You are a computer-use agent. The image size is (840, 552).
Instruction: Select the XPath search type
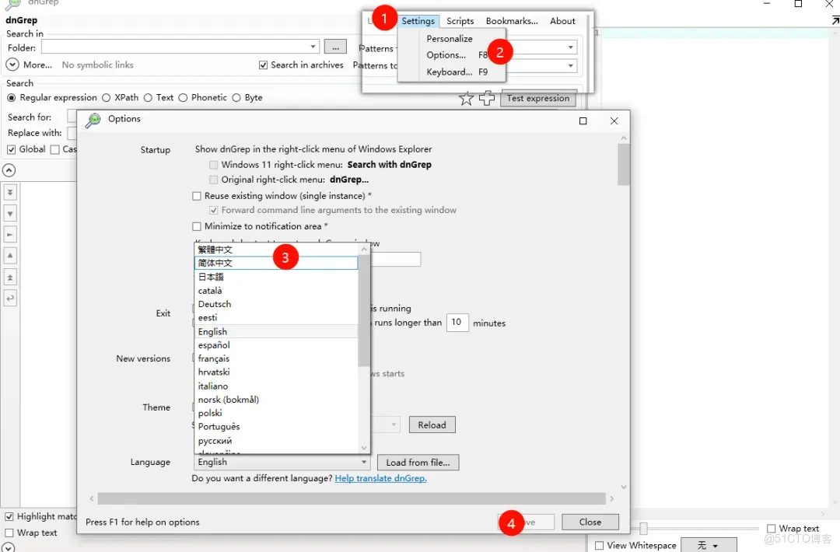point(106,97)
